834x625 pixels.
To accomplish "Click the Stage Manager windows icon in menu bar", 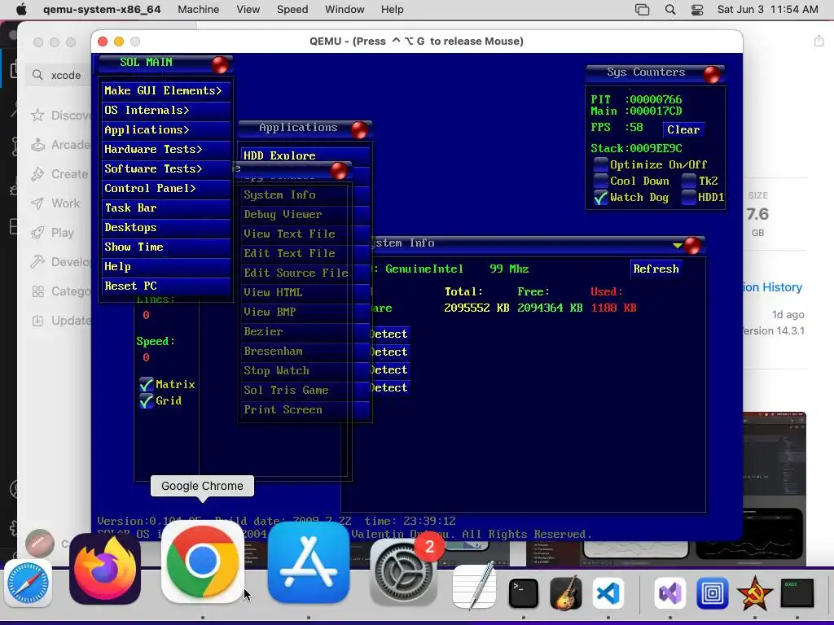I will pyautogui.click(x=642, y=10).
